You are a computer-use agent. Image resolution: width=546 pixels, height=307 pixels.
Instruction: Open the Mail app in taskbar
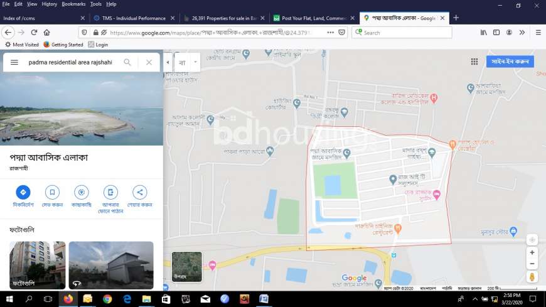(205, 299)
